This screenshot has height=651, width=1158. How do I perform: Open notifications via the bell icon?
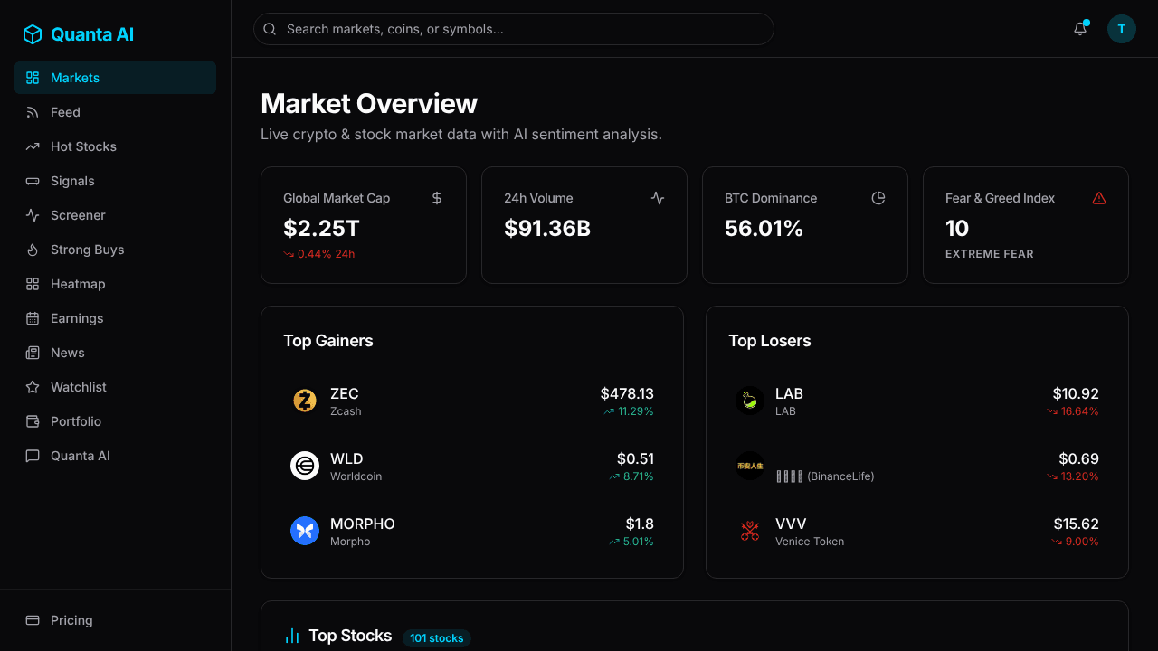(1080, 29)
